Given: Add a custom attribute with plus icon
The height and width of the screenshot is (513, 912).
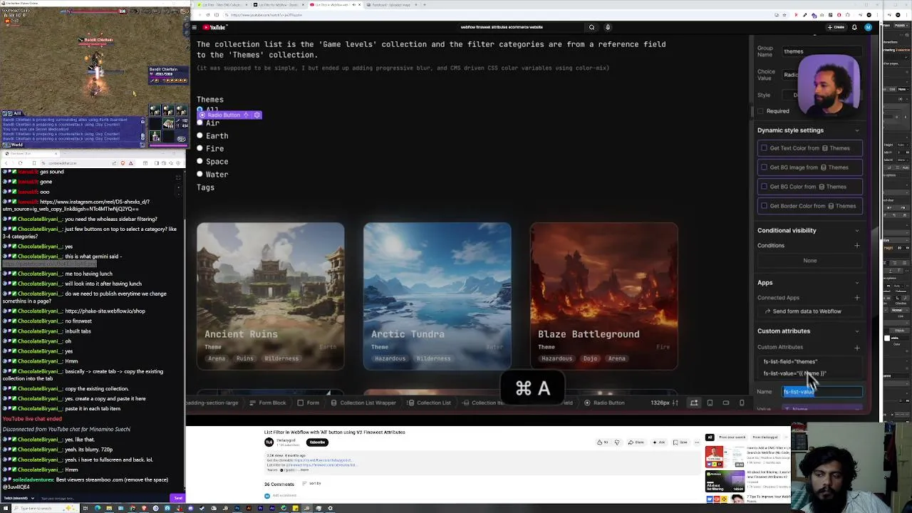Looking at the screenshot, I should (857, 348).
